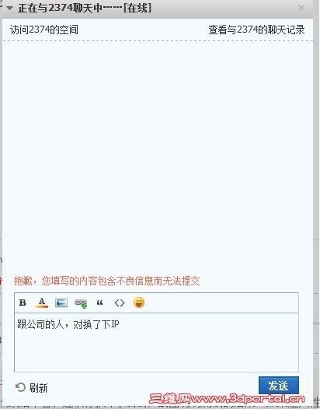
Task: Click the [在线] status in the title
Action: pos(137,8)
